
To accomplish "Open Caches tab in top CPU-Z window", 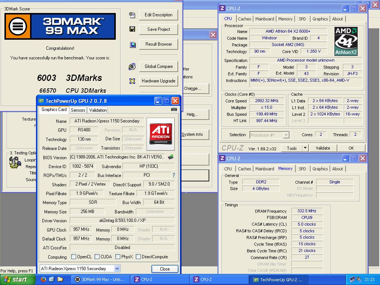I will [244, 19].
